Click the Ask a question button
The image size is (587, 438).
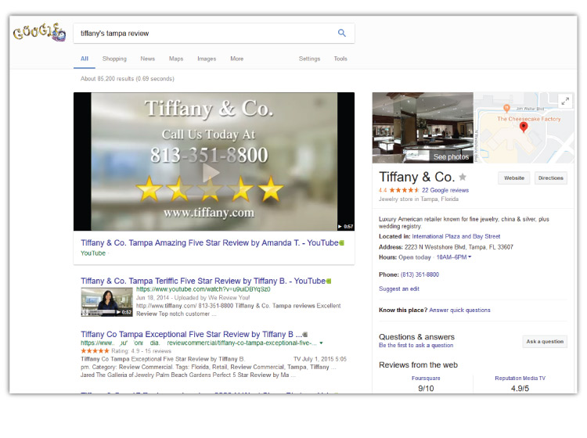(545, 342)
